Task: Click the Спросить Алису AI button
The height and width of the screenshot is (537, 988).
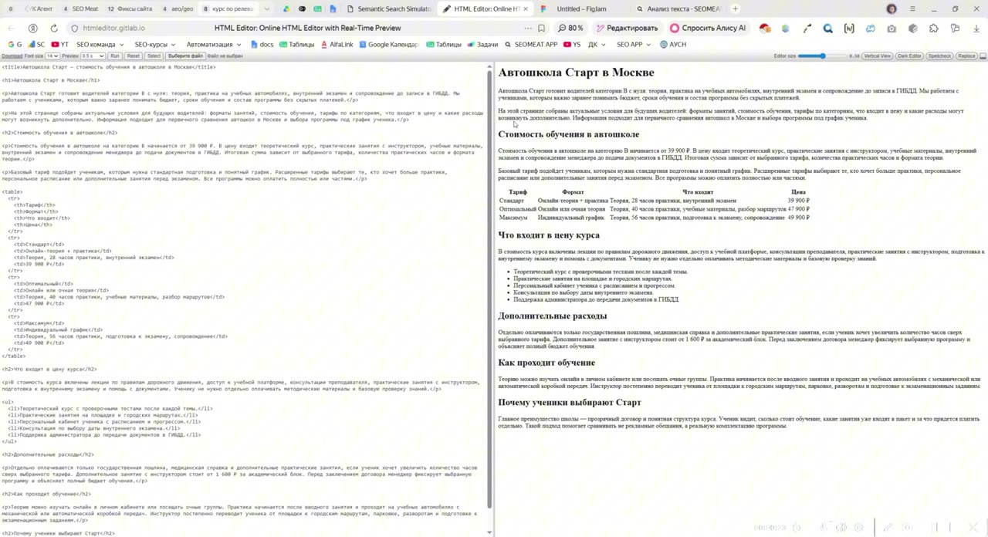Action: [x=708, y=28]
